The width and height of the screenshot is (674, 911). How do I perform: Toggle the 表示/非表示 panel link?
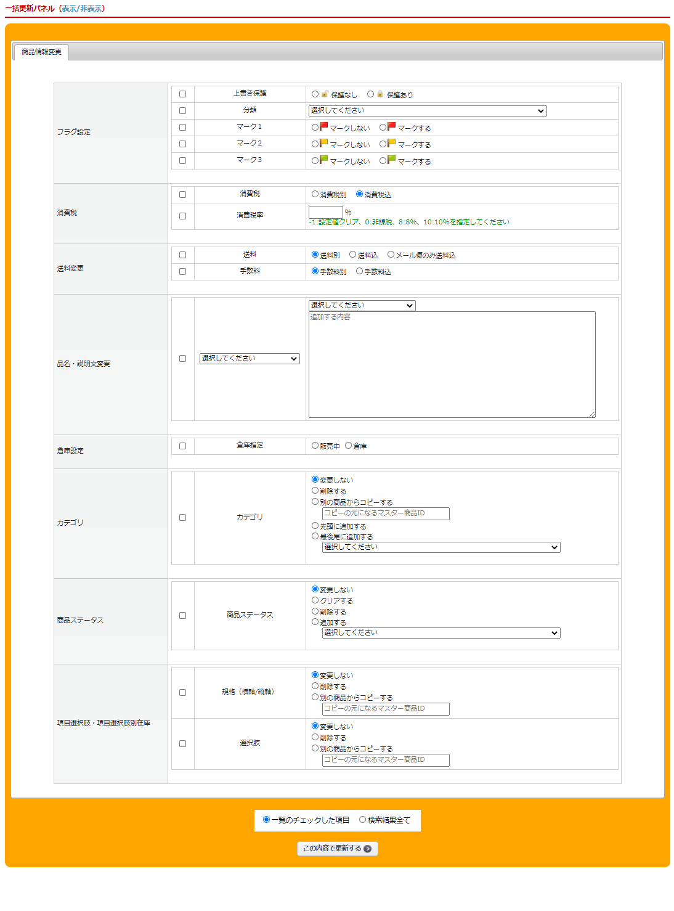click(x=83, y=9)
